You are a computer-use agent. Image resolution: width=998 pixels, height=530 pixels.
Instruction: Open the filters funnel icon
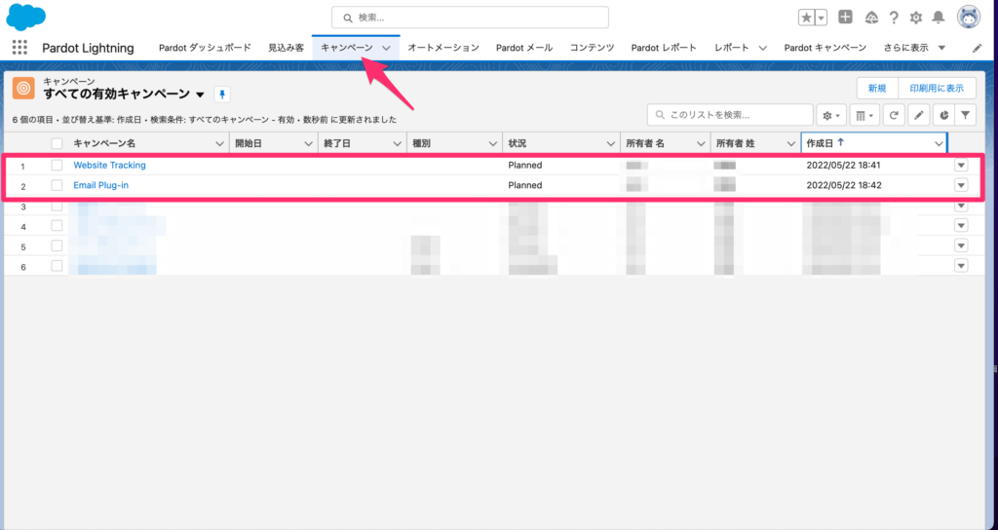tap(966, 115)
